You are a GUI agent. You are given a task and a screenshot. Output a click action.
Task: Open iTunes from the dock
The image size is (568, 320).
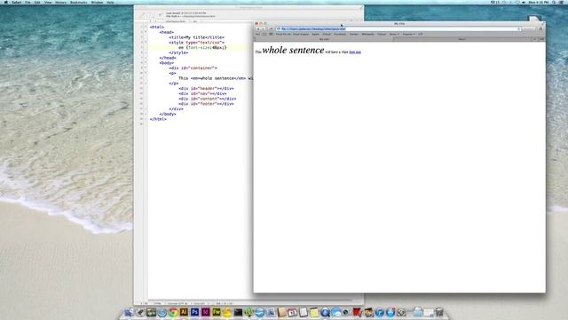coord(380,312)
